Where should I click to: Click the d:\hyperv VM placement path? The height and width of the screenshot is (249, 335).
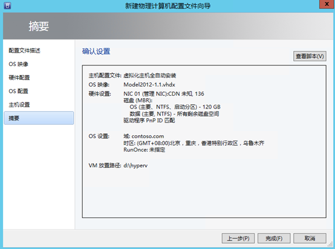click(135, 165)
